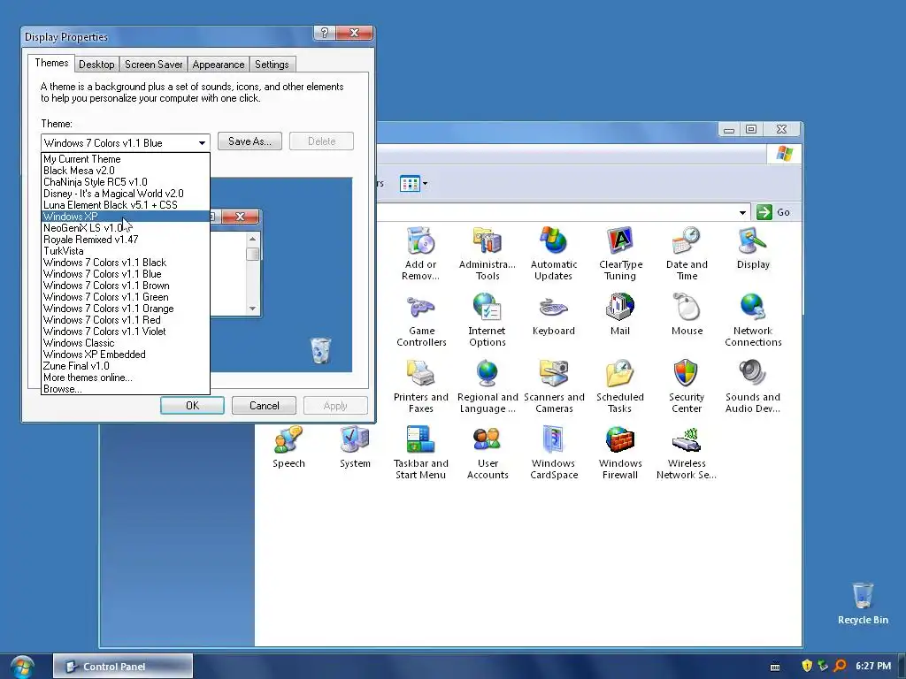Select highlighted Windows XP theme
Image resolution: width=906 pixels, height=679 pixels.
[126, 217]
